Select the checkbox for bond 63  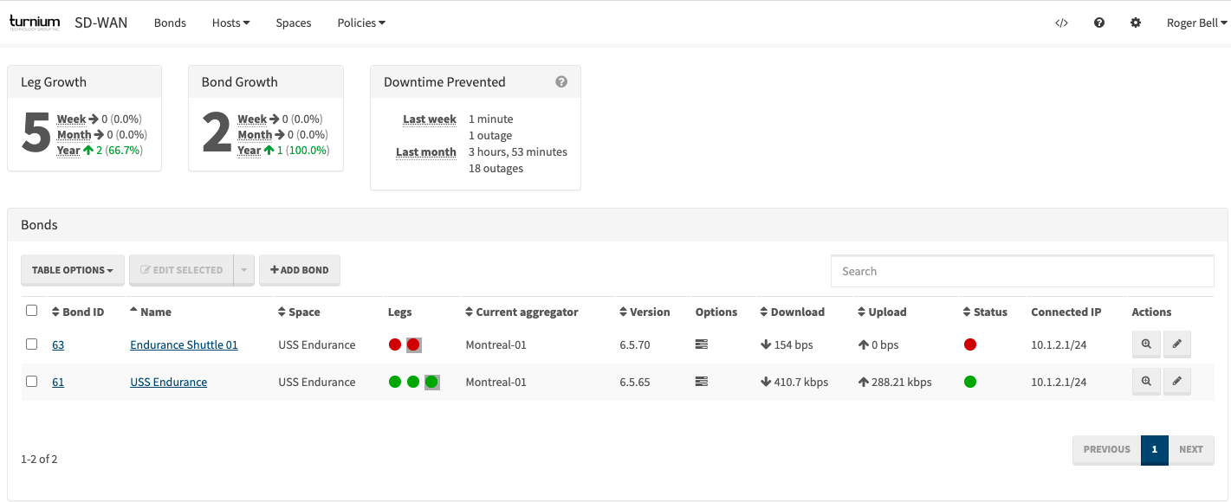(x=32, y=344)
